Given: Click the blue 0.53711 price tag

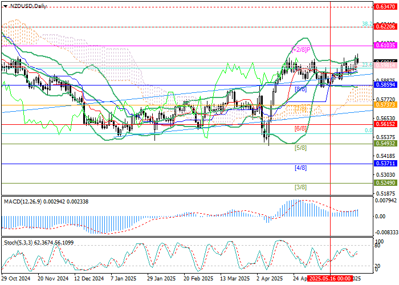Looking at the screenshot, I should click(x=385, y=163).
